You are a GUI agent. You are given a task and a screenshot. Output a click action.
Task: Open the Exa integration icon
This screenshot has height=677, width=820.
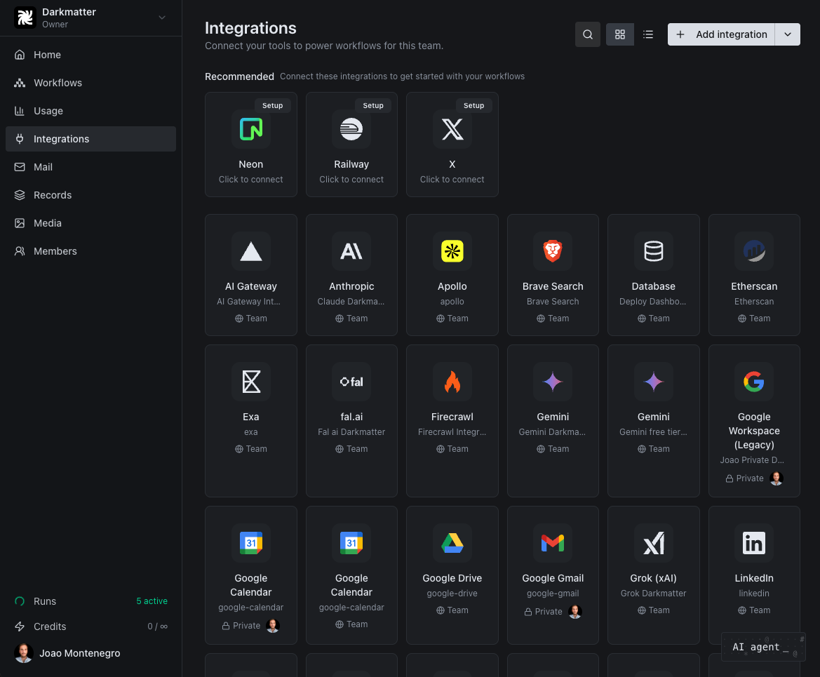coord(251,382)
